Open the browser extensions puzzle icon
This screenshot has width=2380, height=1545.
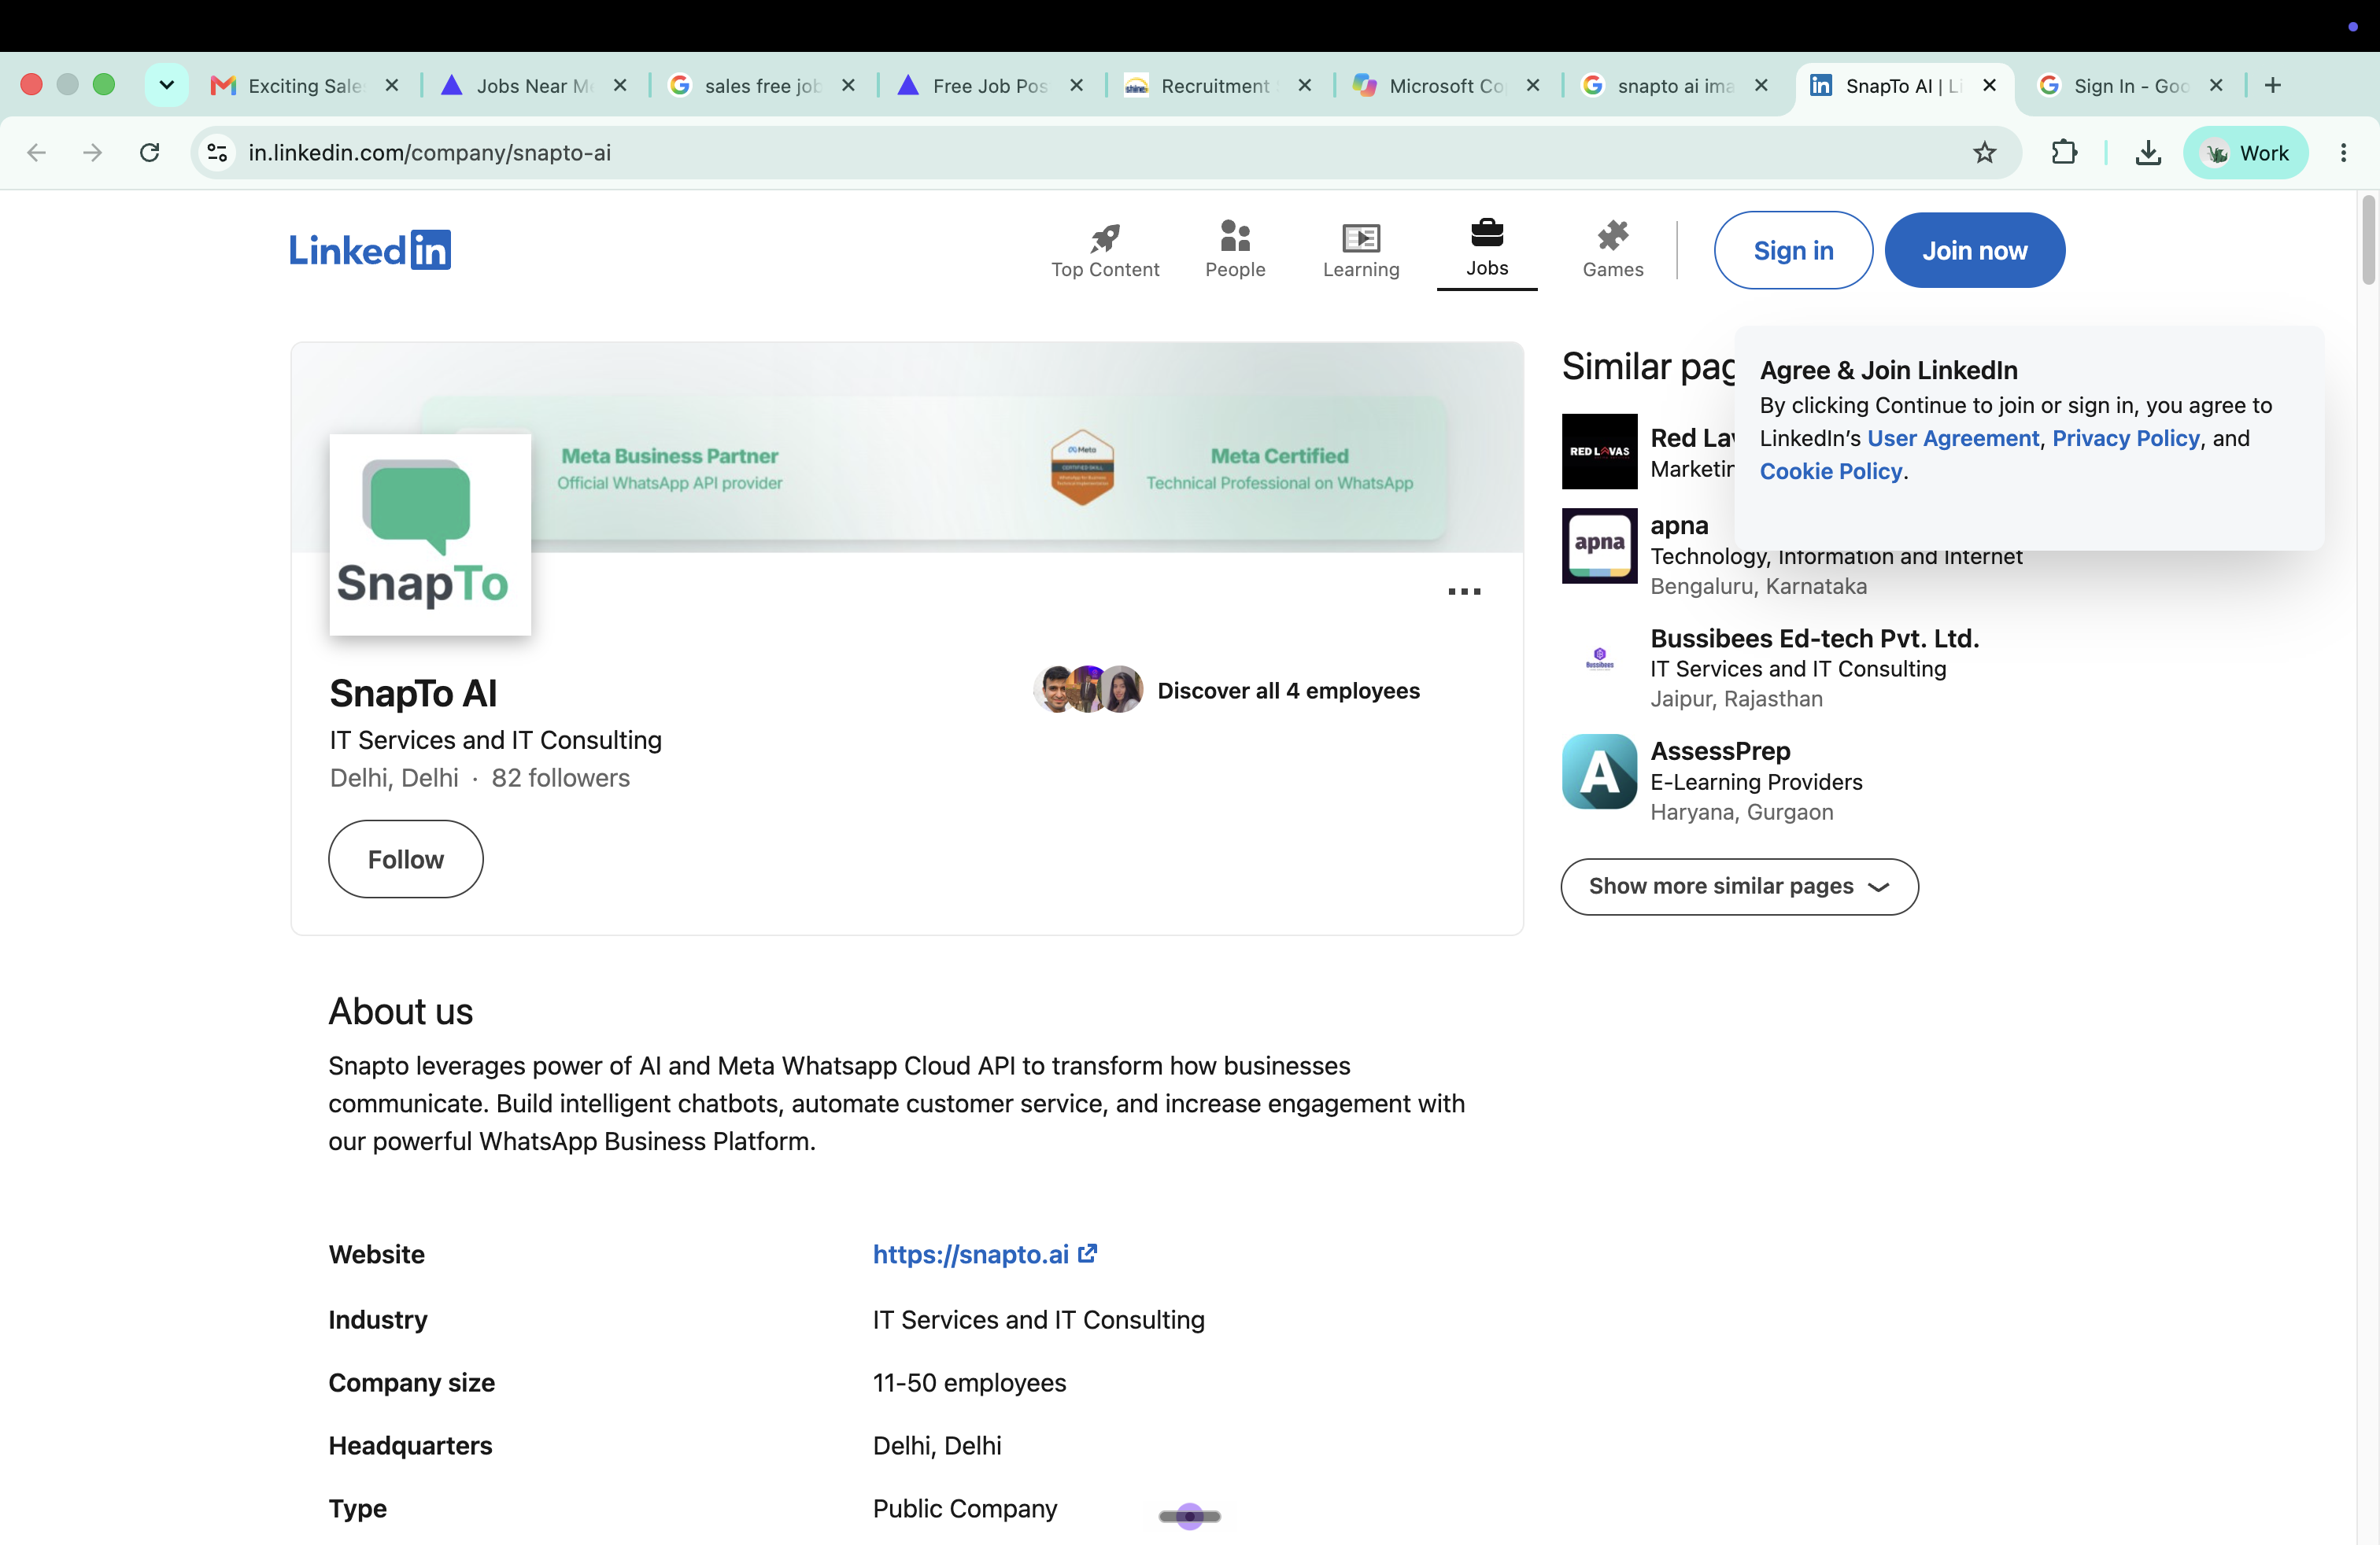[x=2064, y=153]
